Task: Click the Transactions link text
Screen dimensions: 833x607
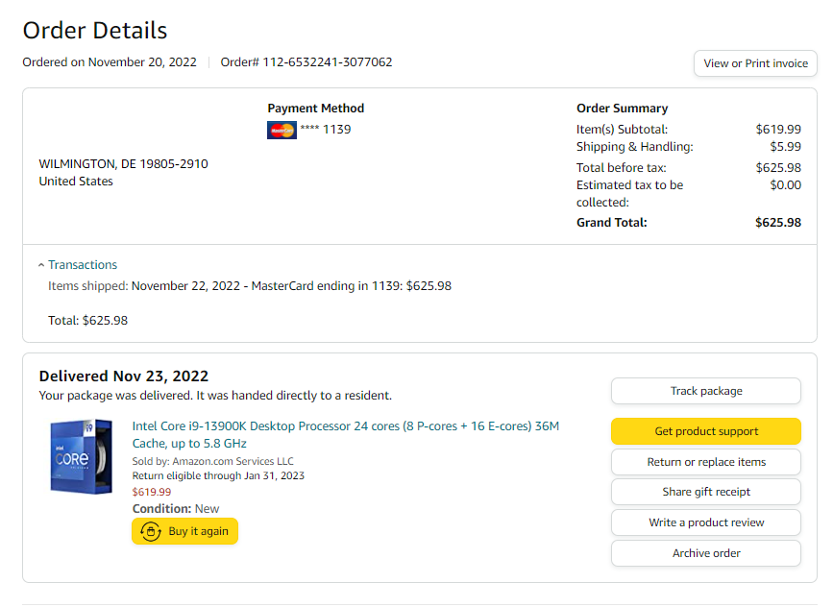Action: [83, 265]
